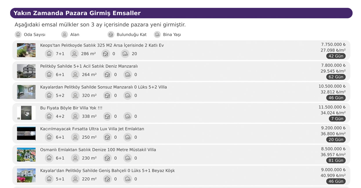Click building age icon showing 20
Viewport: 361px width, 188px height.
coord(125,54)
